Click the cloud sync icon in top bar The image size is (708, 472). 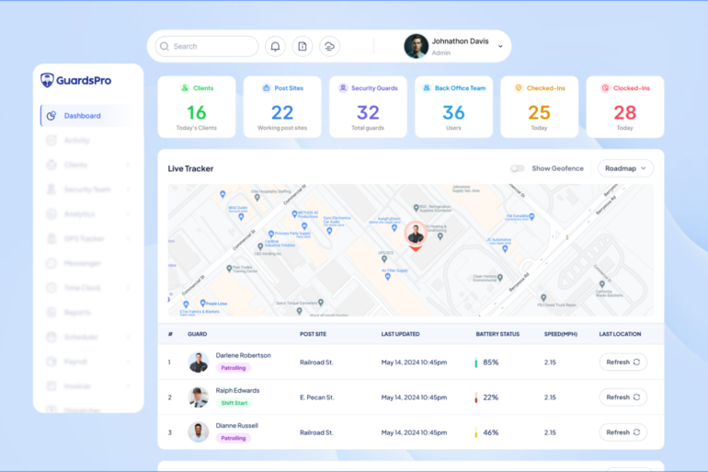pos(329,46)
